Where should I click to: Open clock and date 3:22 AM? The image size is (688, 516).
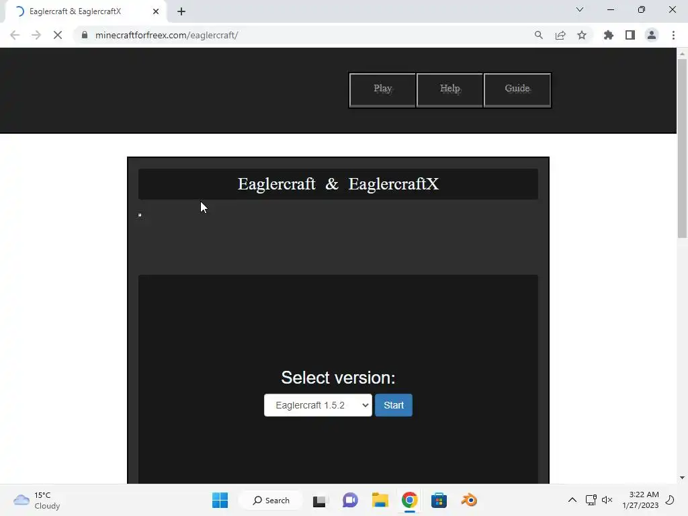point(640,500)
